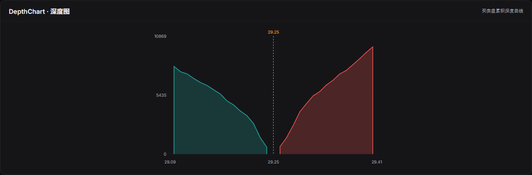This screenshot has height=175, width=532.
Task: Click the 5435 y-axis label
Action: [x=161, y=95]
